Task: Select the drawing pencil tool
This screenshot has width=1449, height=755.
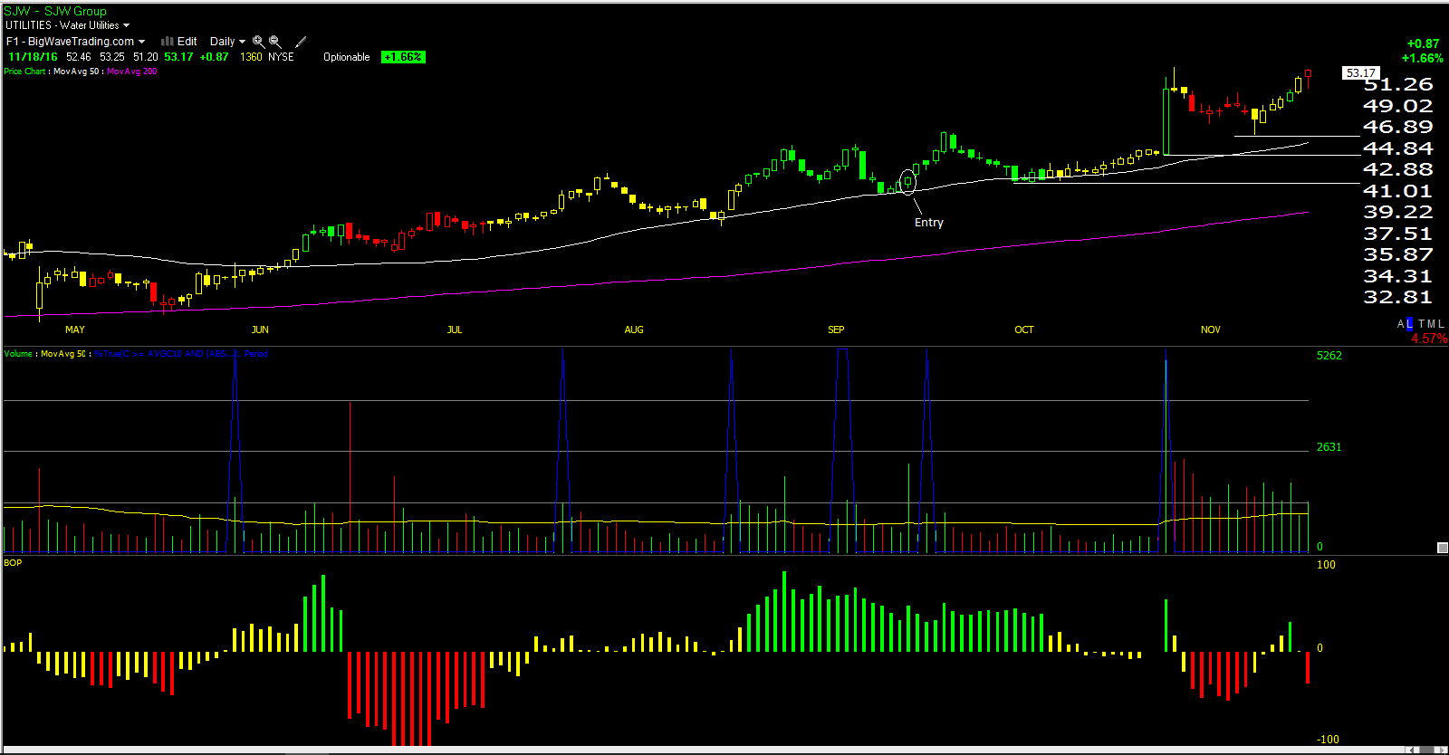Action: [x=301, y=42]
